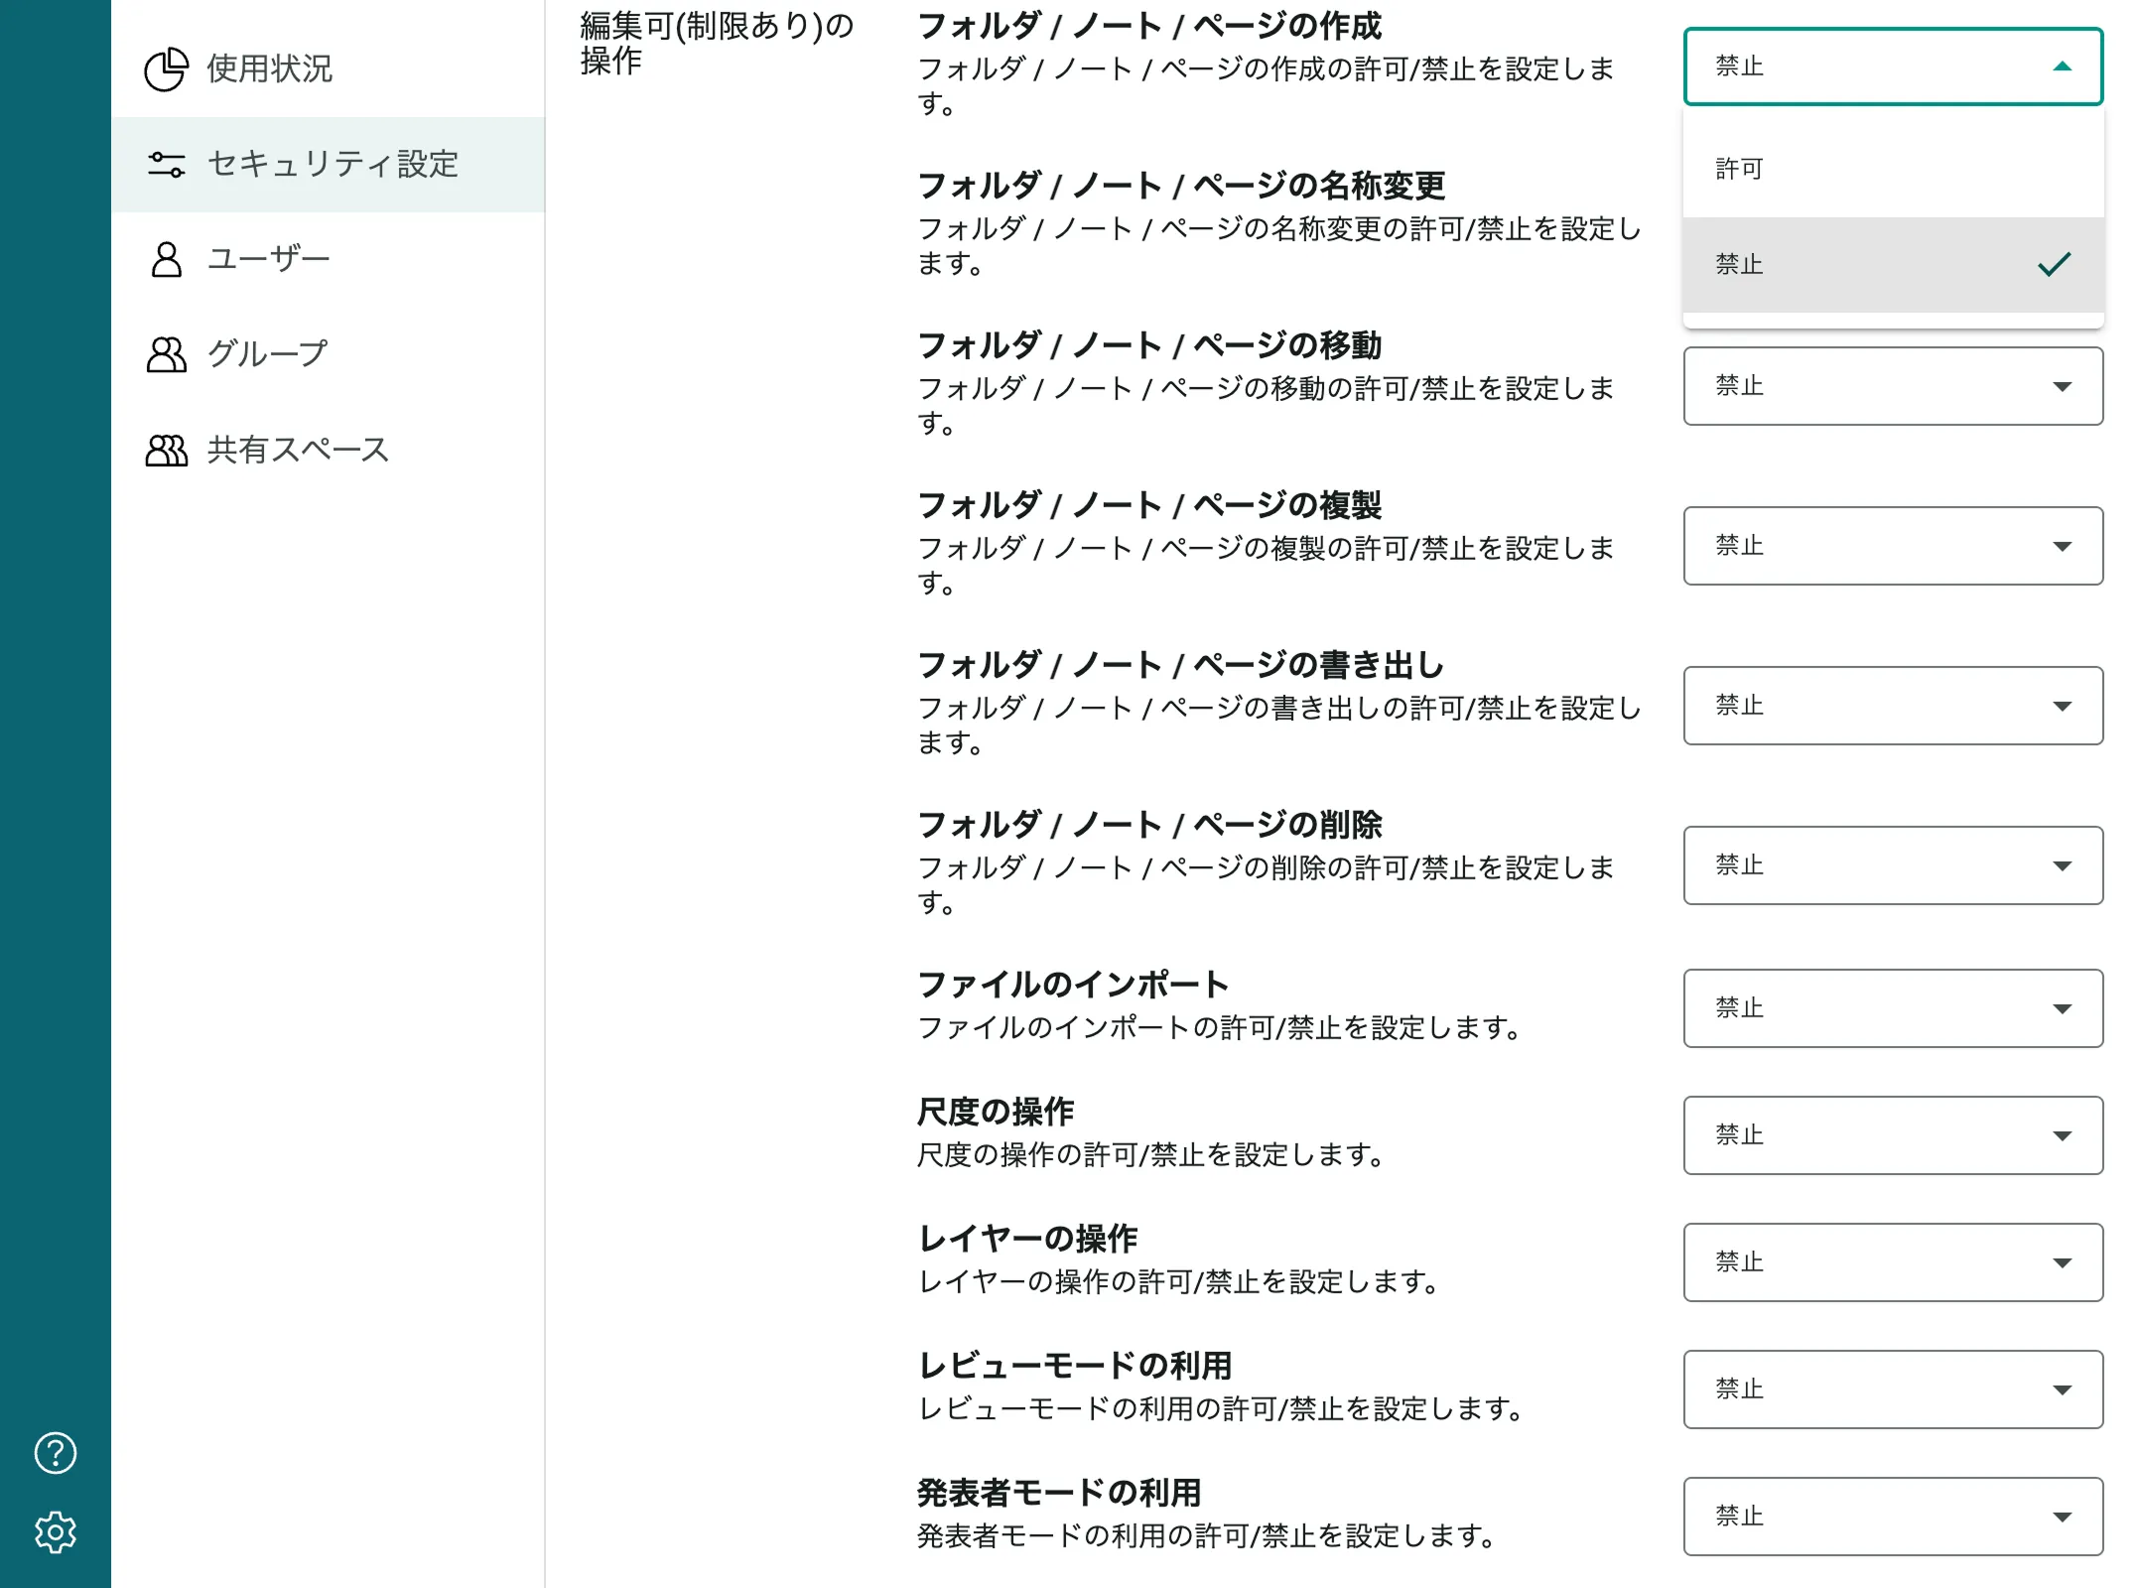This screenshot has width=2136, height=1588.
Task: Click the heading 発表者モードの利用
Action: (1059, 1493)
